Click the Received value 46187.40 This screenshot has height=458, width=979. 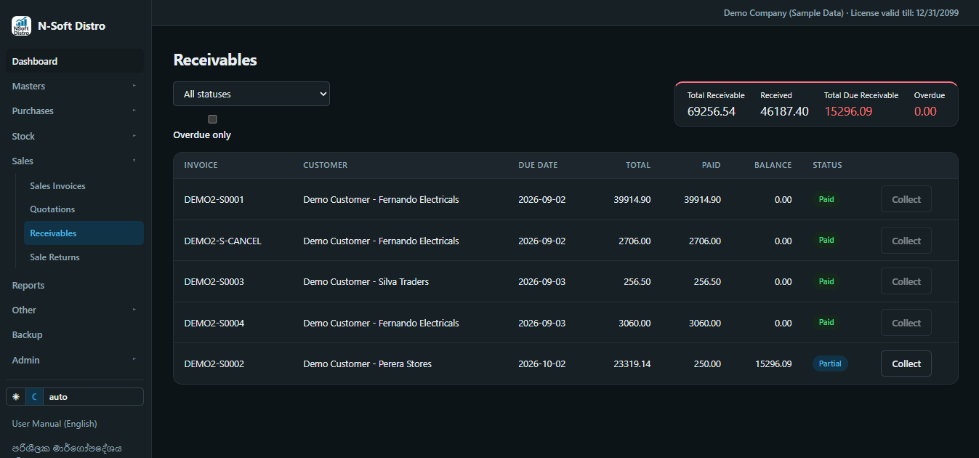(784, 111)
